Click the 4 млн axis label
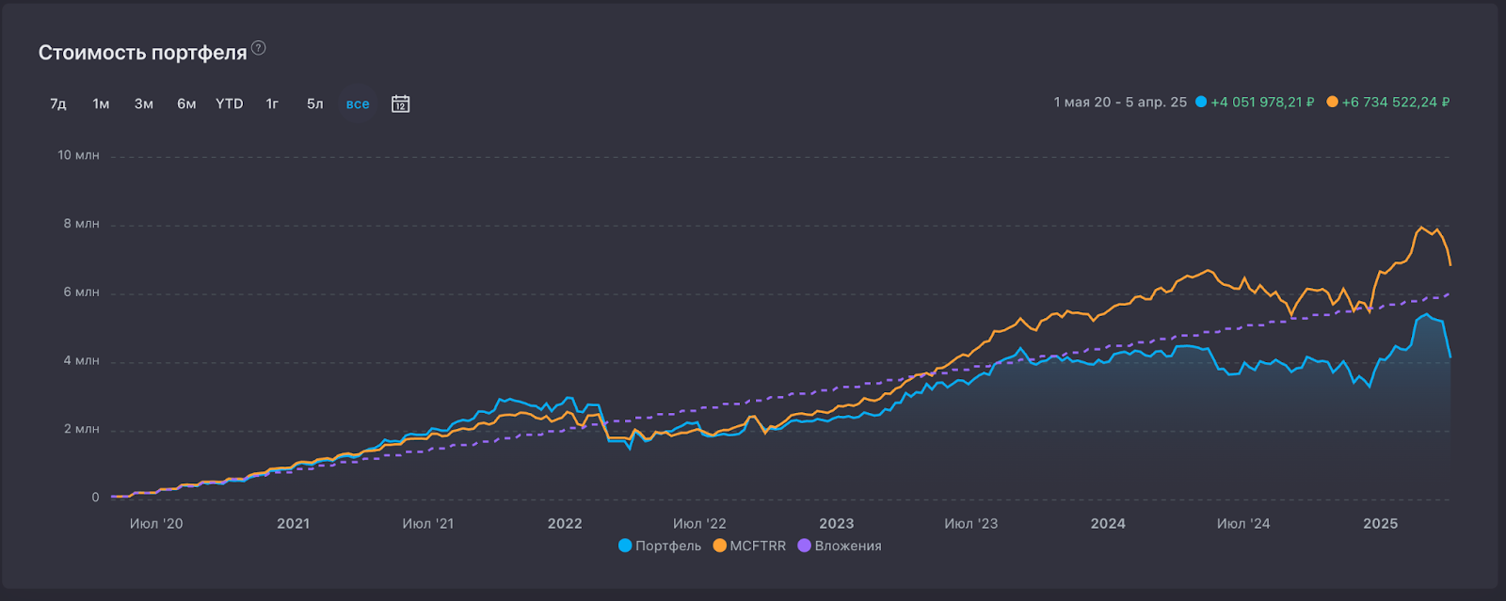 pyautogui.click(x=81, y=361)
